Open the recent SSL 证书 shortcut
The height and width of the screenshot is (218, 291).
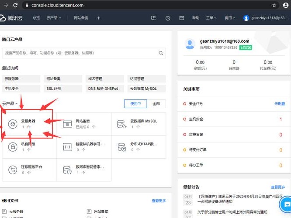point(63,89)
